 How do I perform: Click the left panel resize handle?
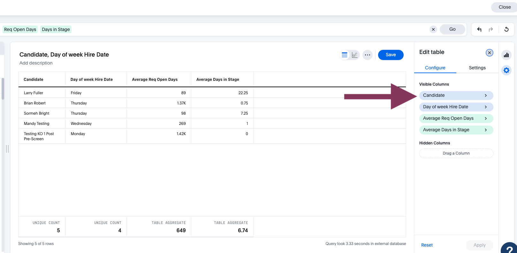pos(7,149)
